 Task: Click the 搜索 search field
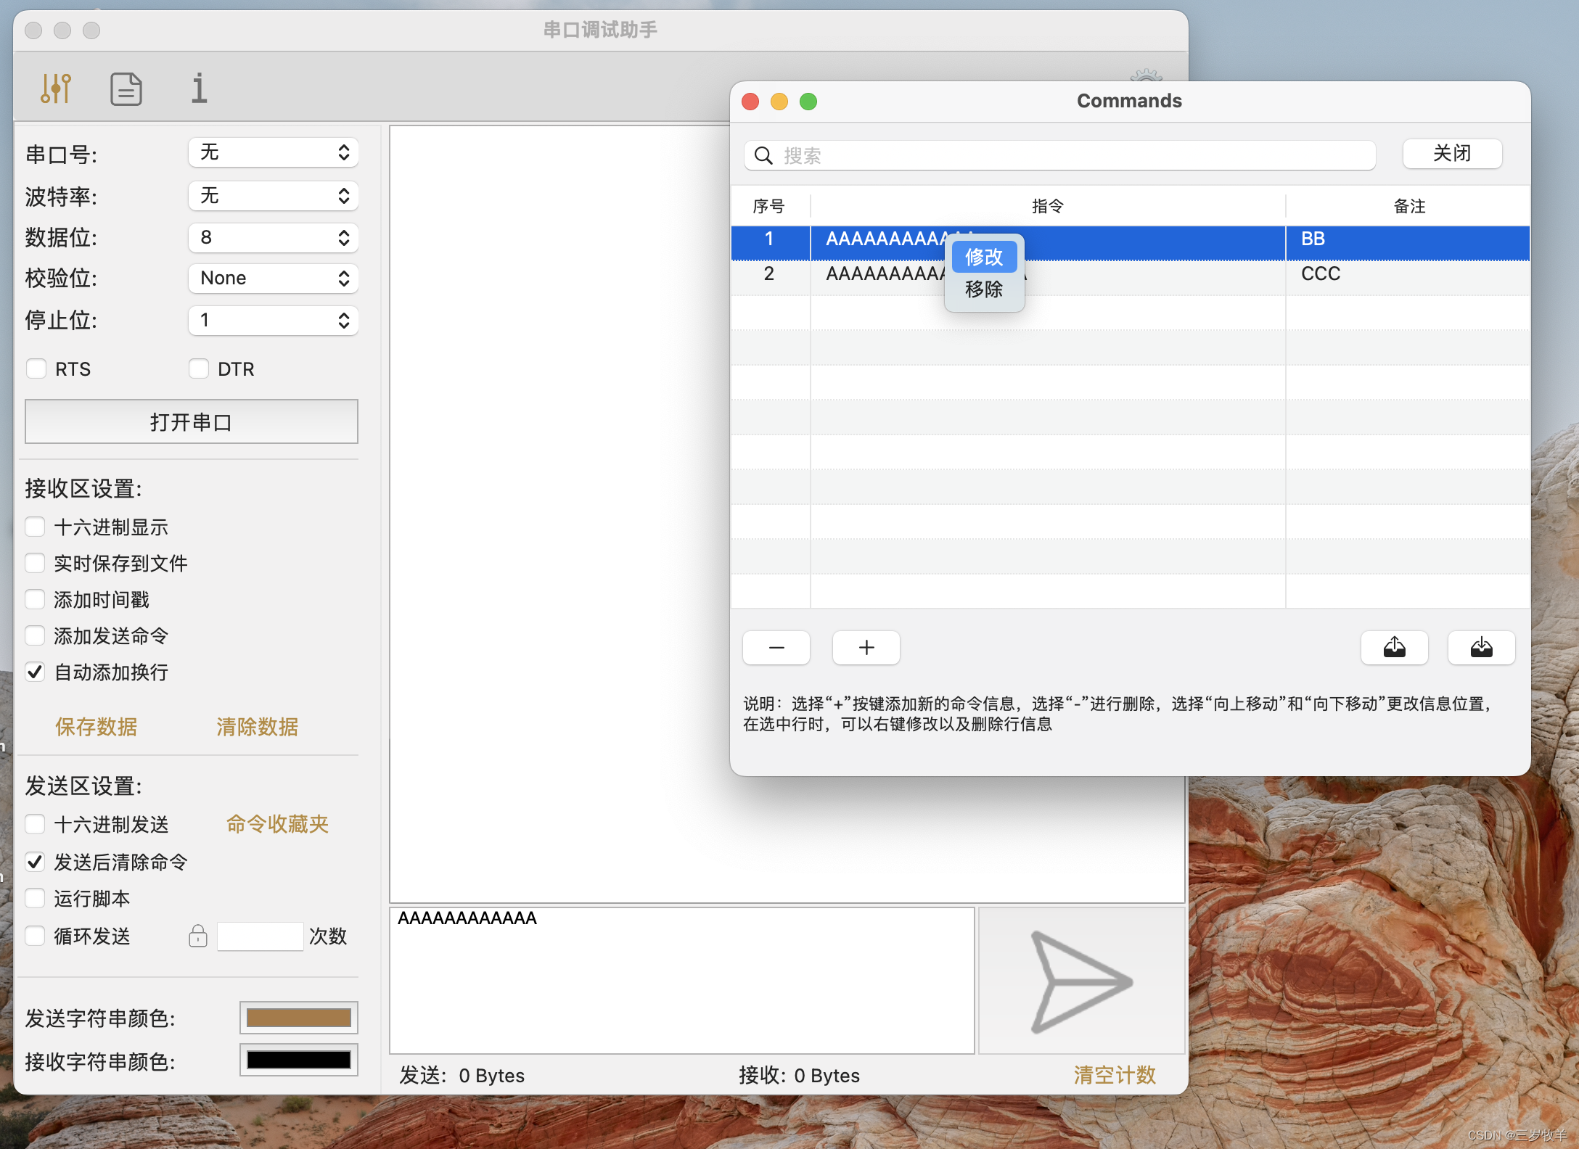tap(1059, 155)
